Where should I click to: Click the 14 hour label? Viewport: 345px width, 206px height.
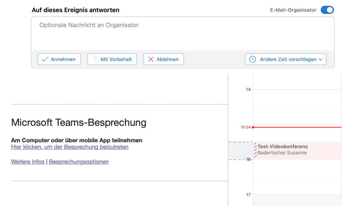click(x=248, y=90)
